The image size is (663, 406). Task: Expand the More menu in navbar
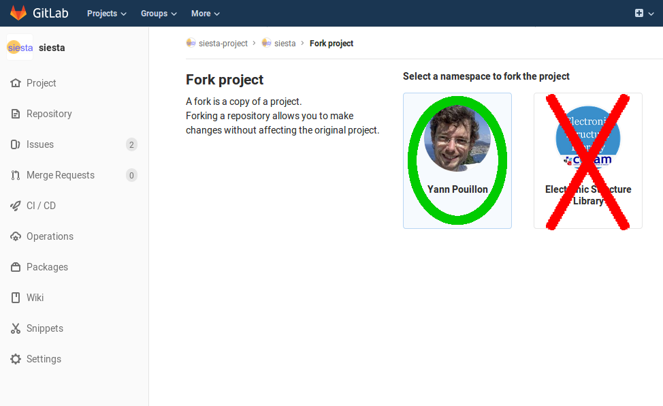click(x=205, y=14)
